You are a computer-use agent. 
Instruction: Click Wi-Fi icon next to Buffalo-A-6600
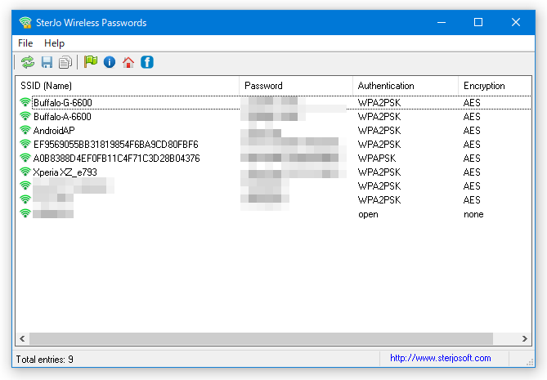pyautogui.click(x=25, y=116)
